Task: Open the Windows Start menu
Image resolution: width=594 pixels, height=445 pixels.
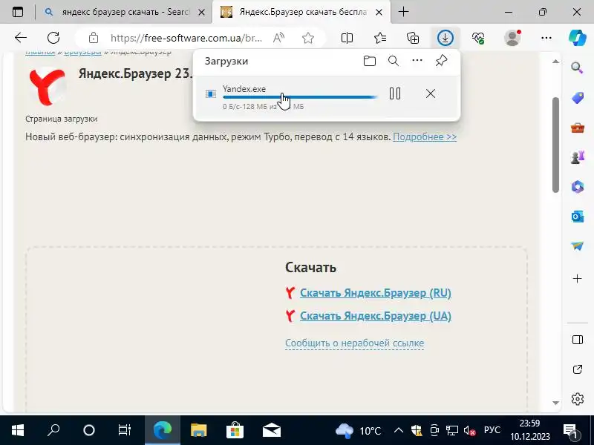Action: (x=17, y=430)
